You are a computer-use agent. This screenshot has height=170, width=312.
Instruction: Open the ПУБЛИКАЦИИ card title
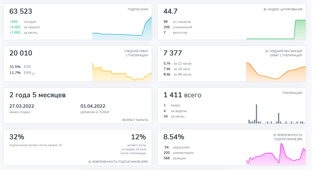(x=292, y=93)
